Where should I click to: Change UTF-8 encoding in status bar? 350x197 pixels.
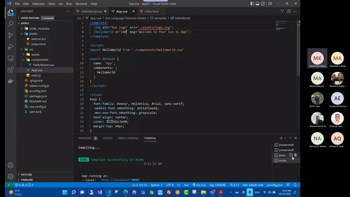[x=170, y=185]
